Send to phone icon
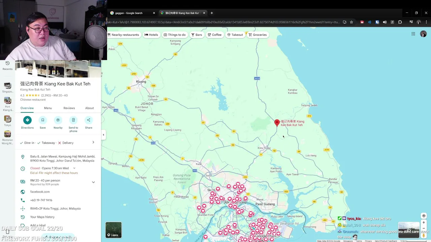The width and height of the screenshot is (431, 242). click(x=73, y=120)
